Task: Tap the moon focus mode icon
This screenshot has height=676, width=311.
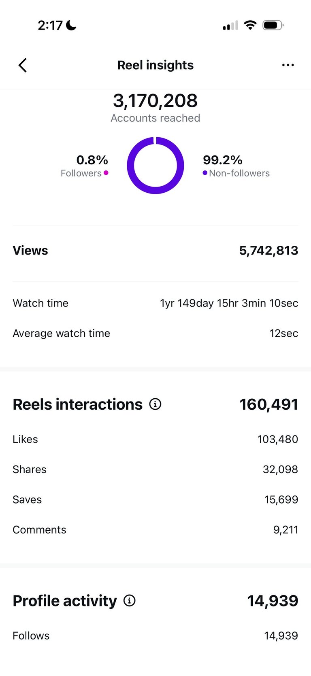Action: [x=71, y=26]
